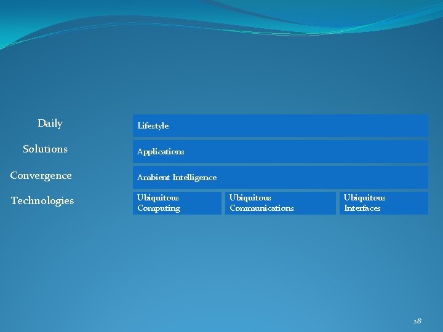
Task: Click the Ambient Intelligence bar
Action: coord(281,177)
